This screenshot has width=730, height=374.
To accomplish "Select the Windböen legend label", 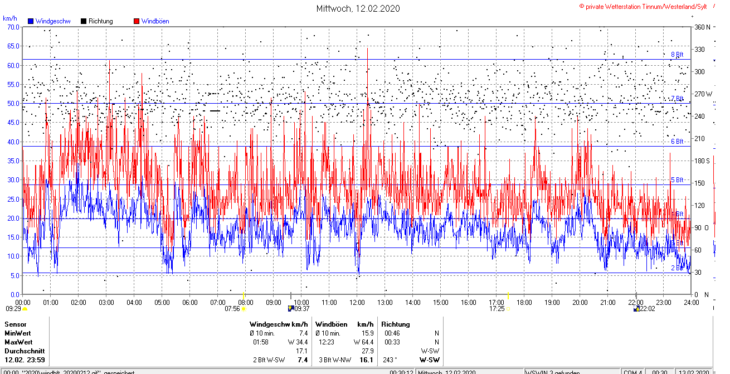I will pos(155,21).
